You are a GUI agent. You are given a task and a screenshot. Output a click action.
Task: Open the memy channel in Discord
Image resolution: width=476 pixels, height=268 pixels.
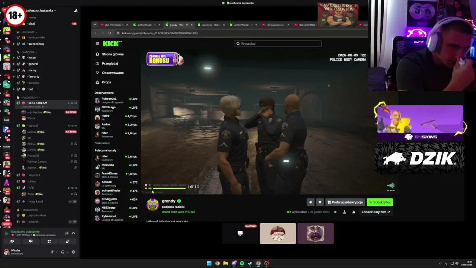coord(32,70)
